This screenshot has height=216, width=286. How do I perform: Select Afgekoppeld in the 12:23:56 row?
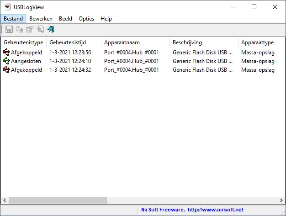tap(26, 53)
